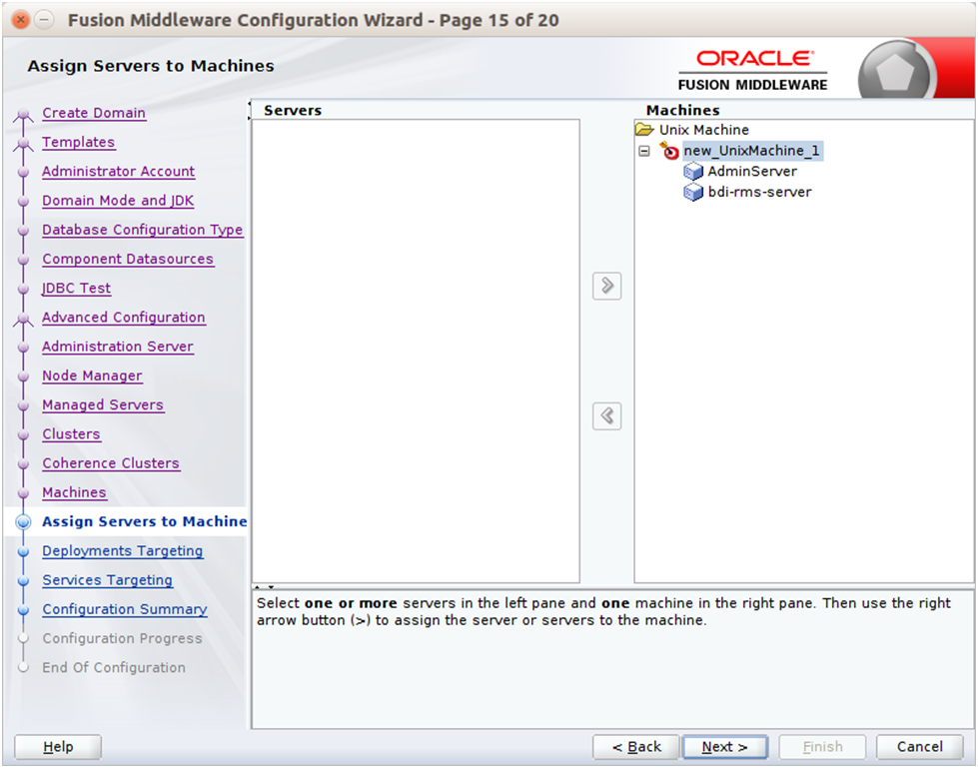This screenshot has height=768, width=978.
Task: Click the Configuration Summary step bullet
Action: tap(23, 609)
